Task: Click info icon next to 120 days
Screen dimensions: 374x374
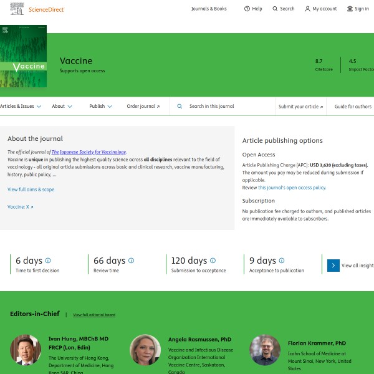Action: [213, 261]
